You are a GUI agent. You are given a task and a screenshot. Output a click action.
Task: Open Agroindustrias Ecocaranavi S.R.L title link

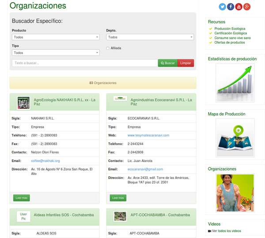pyautogui.click(x=161, y=102)
